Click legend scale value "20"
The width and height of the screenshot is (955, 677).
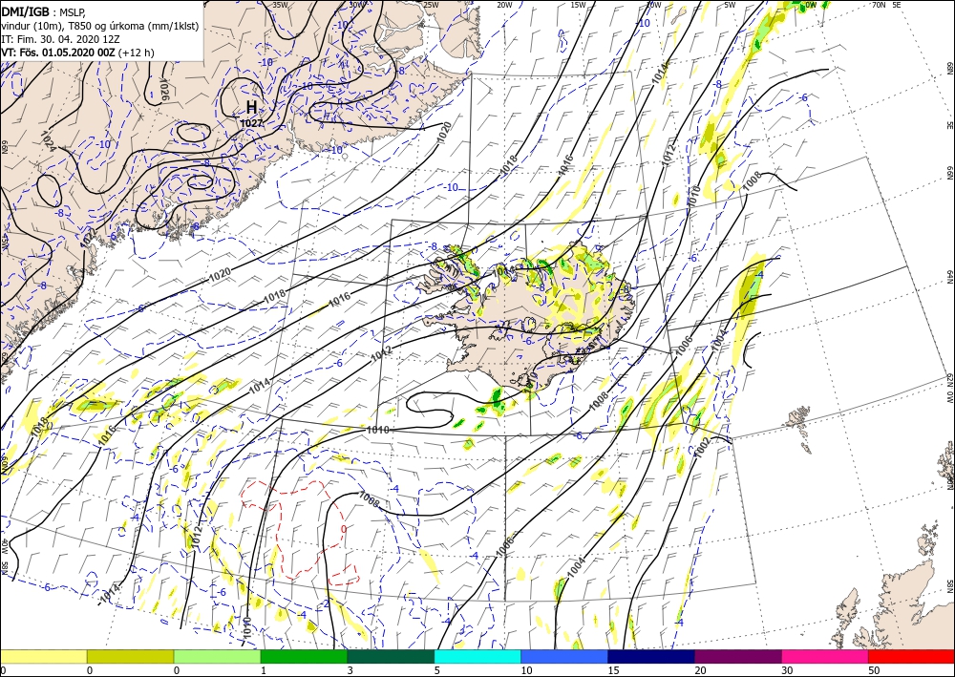700,670
